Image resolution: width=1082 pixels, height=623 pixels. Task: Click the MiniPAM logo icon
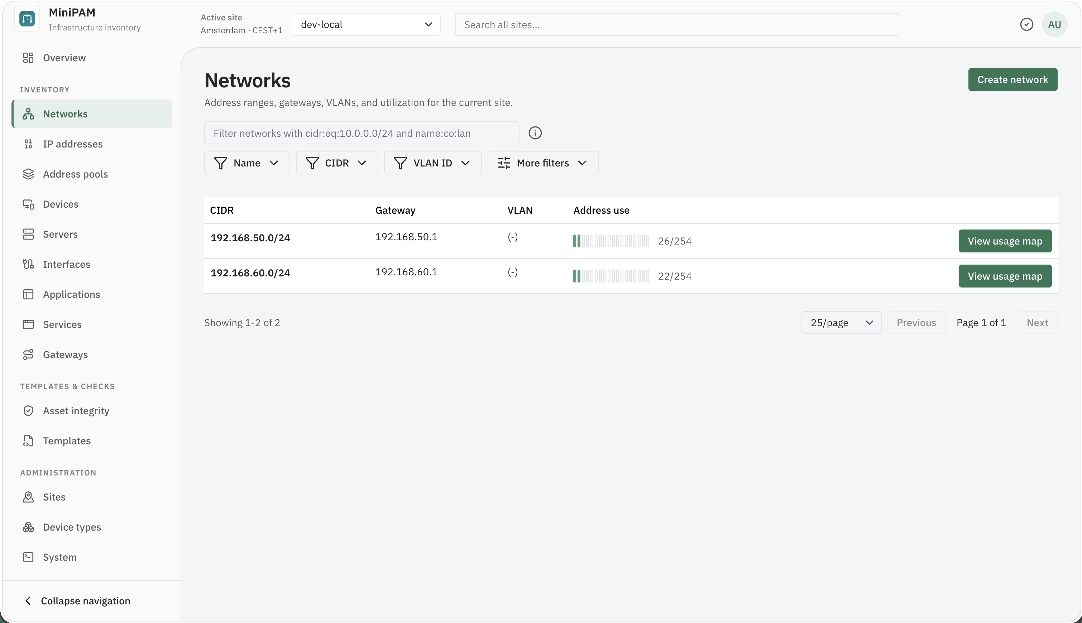tap(27, 19)
